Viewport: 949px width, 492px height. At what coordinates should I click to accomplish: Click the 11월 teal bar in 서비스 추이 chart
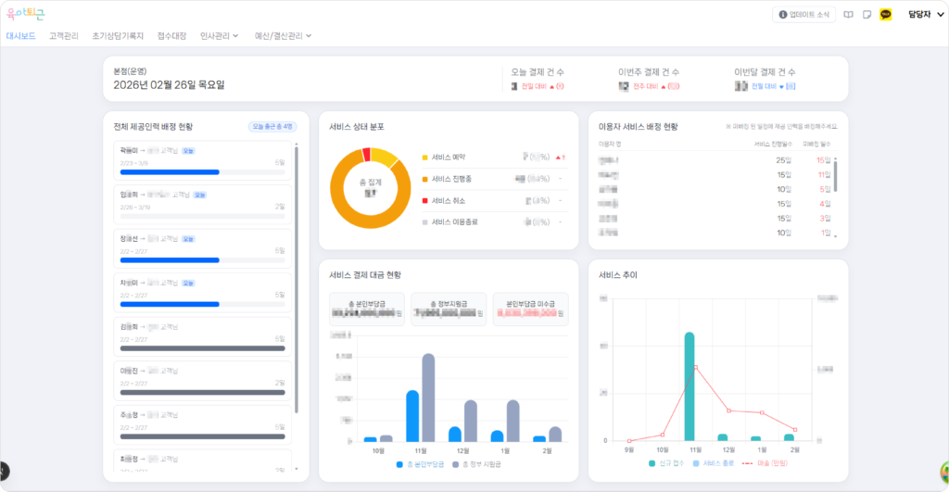(x=690, y=386)
